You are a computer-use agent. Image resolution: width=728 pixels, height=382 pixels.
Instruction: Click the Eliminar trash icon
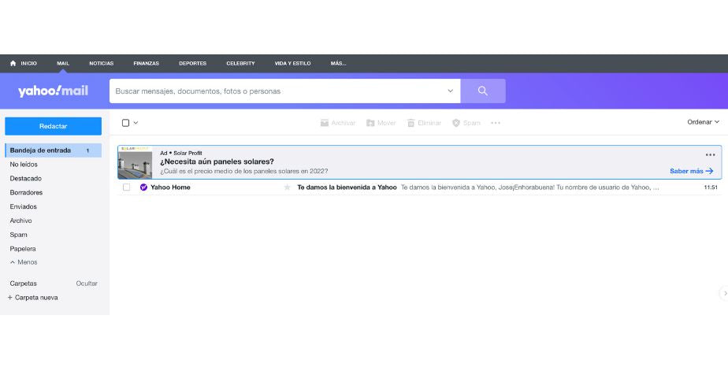[x=410, y=123]
